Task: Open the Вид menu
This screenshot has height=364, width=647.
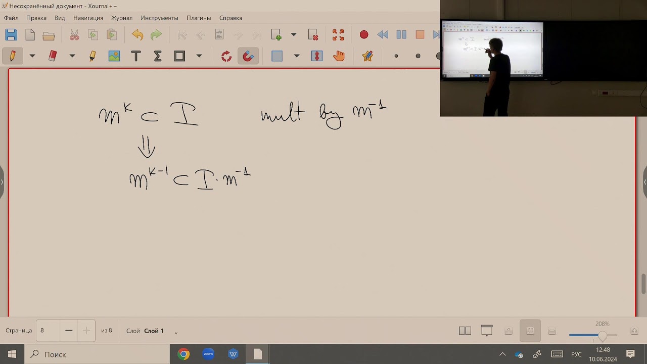Action: coord(60,18)
